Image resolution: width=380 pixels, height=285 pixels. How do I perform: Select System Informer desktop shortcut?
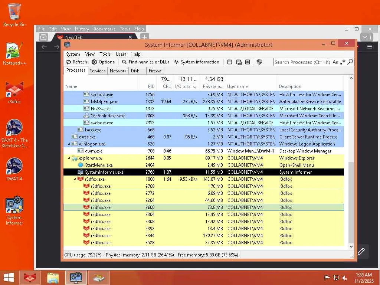pos(14,211)
